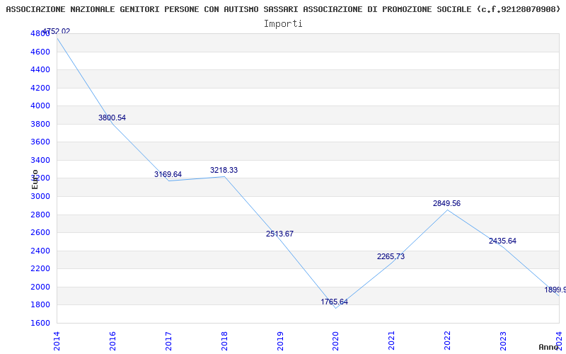Select the 2849.56 peak label for 2022
The width and height of the screenshot is (566, 354).
click(x=447, y=203)
